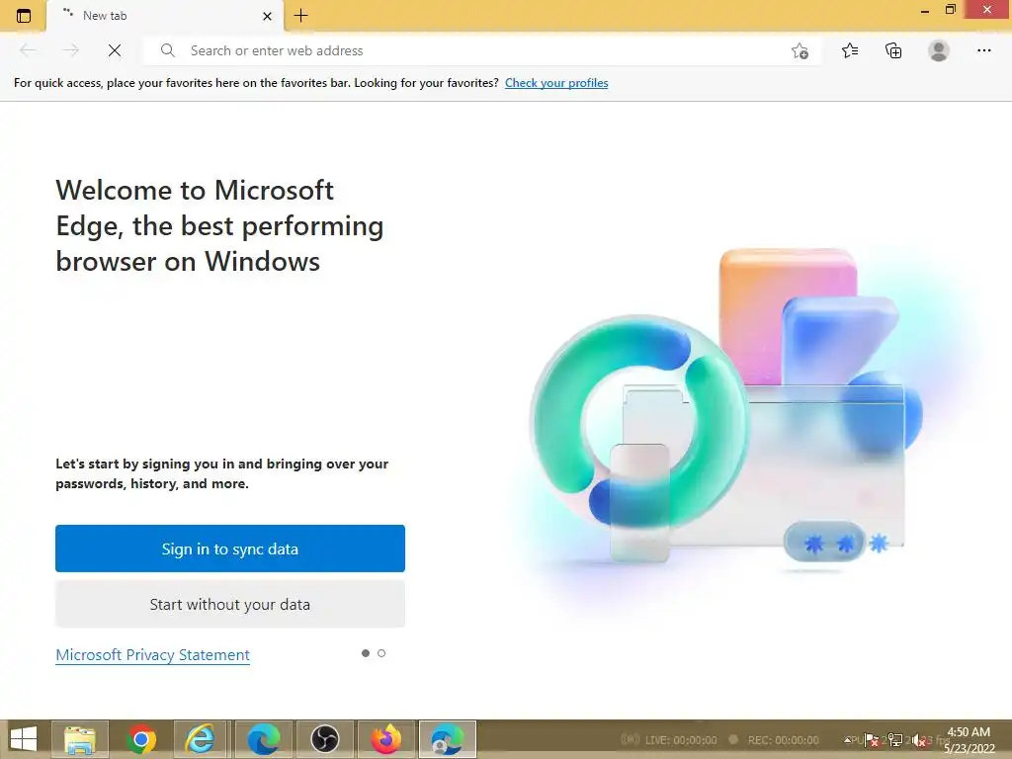Focus the search or web address field

click(481, 50)
